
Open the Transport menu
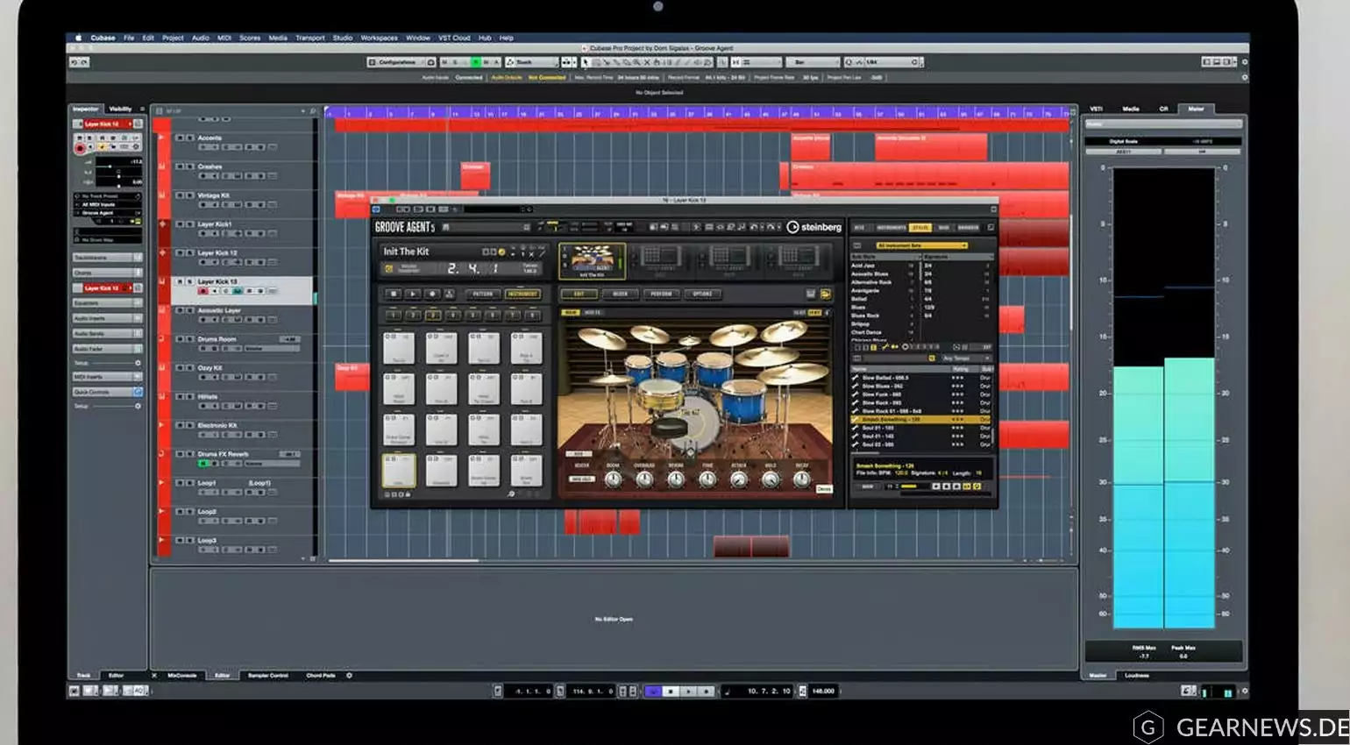tap(309, 38)
